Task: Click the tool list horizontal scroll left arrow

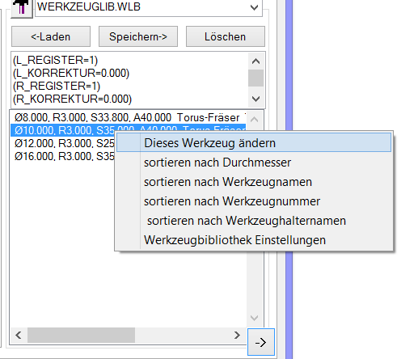Action: point(19,336)
